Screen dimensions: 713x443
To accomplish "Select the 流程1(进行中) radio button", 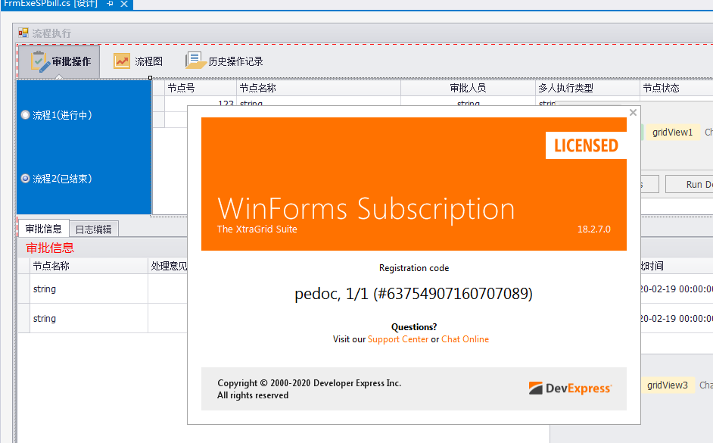I will [x=26, y=115].
